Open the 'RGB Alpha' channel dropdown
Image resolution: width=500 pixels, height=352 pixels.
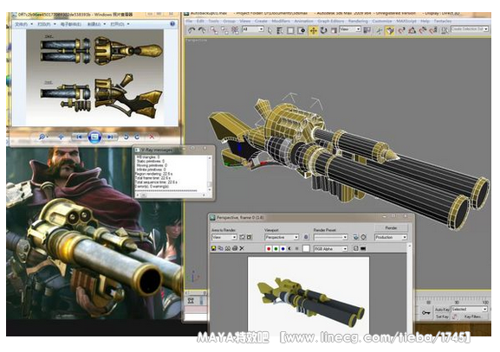pyautogui.click(x=331, y=248)
